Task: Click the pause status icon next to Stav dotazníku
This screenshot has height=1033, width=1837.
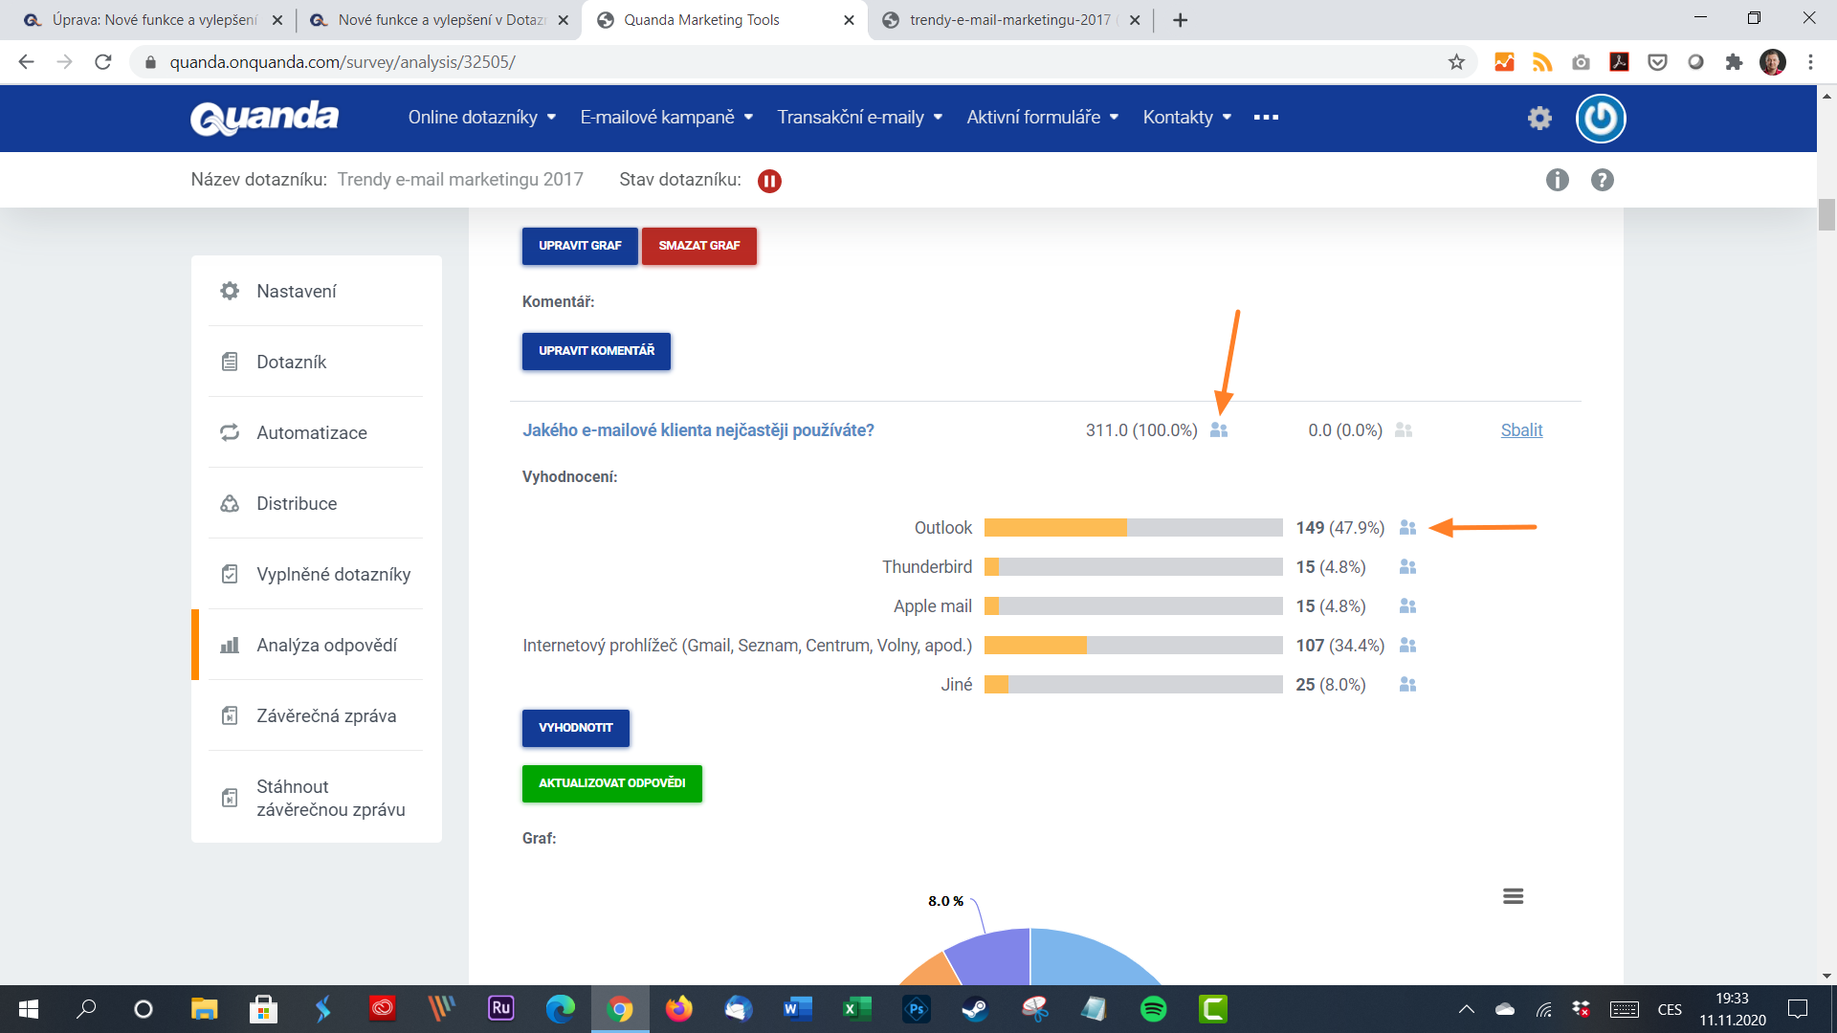Action: point(768,179)
